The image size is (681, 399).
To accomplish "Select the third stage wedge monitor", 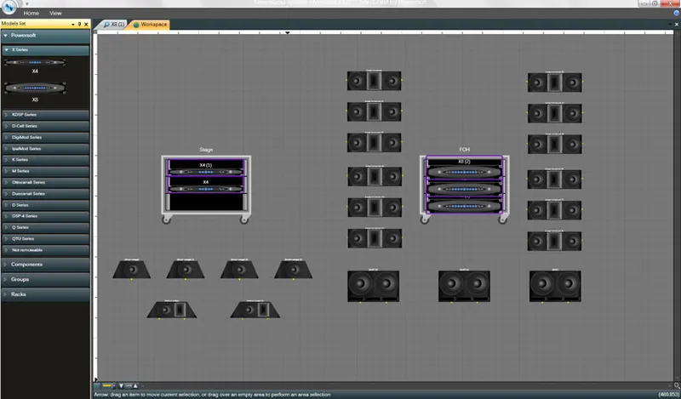I will (x=239, y=269).
